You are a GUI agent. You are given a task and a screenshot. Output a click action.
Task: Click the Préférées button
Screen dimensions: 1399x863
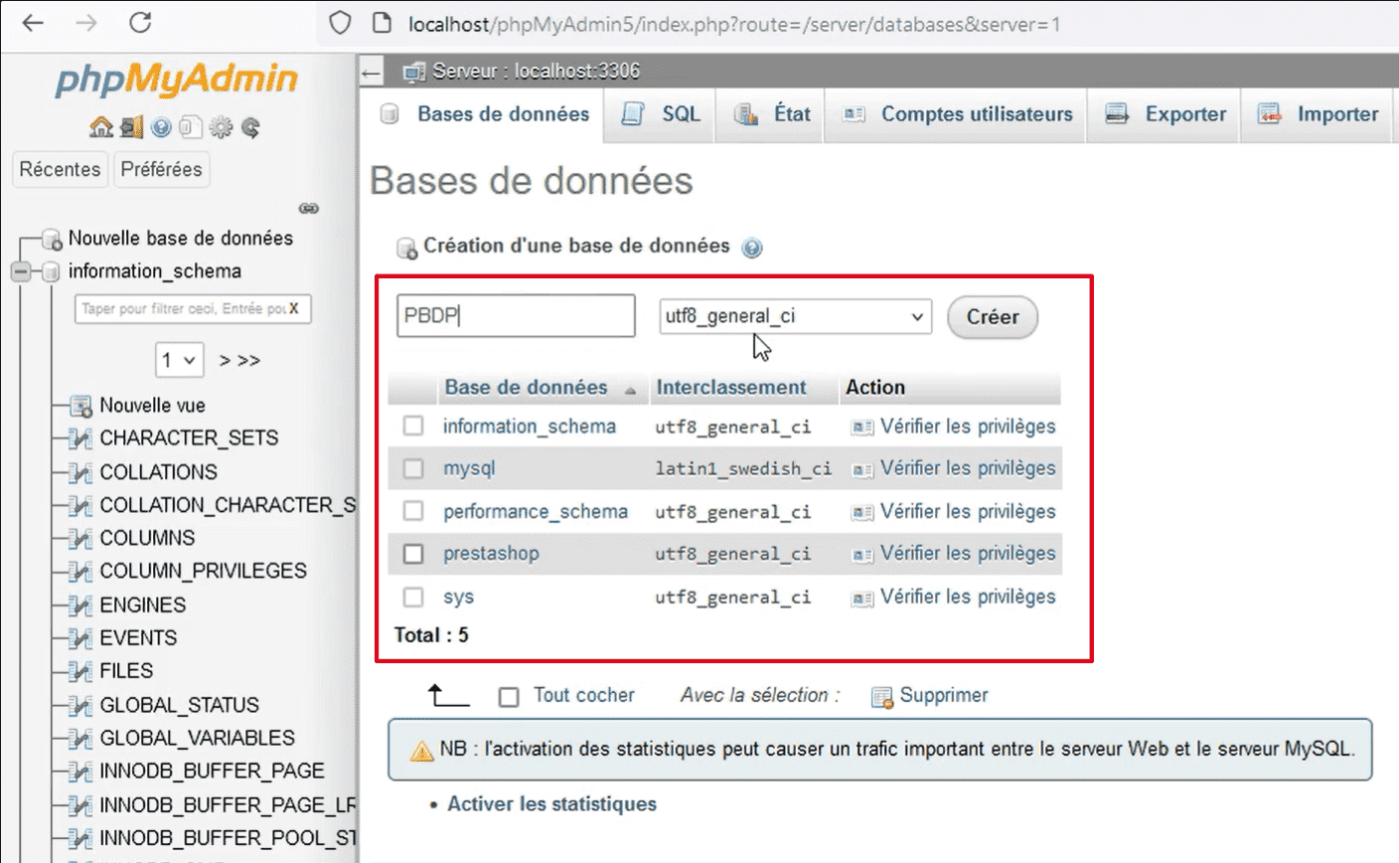[x=161, y=169]
